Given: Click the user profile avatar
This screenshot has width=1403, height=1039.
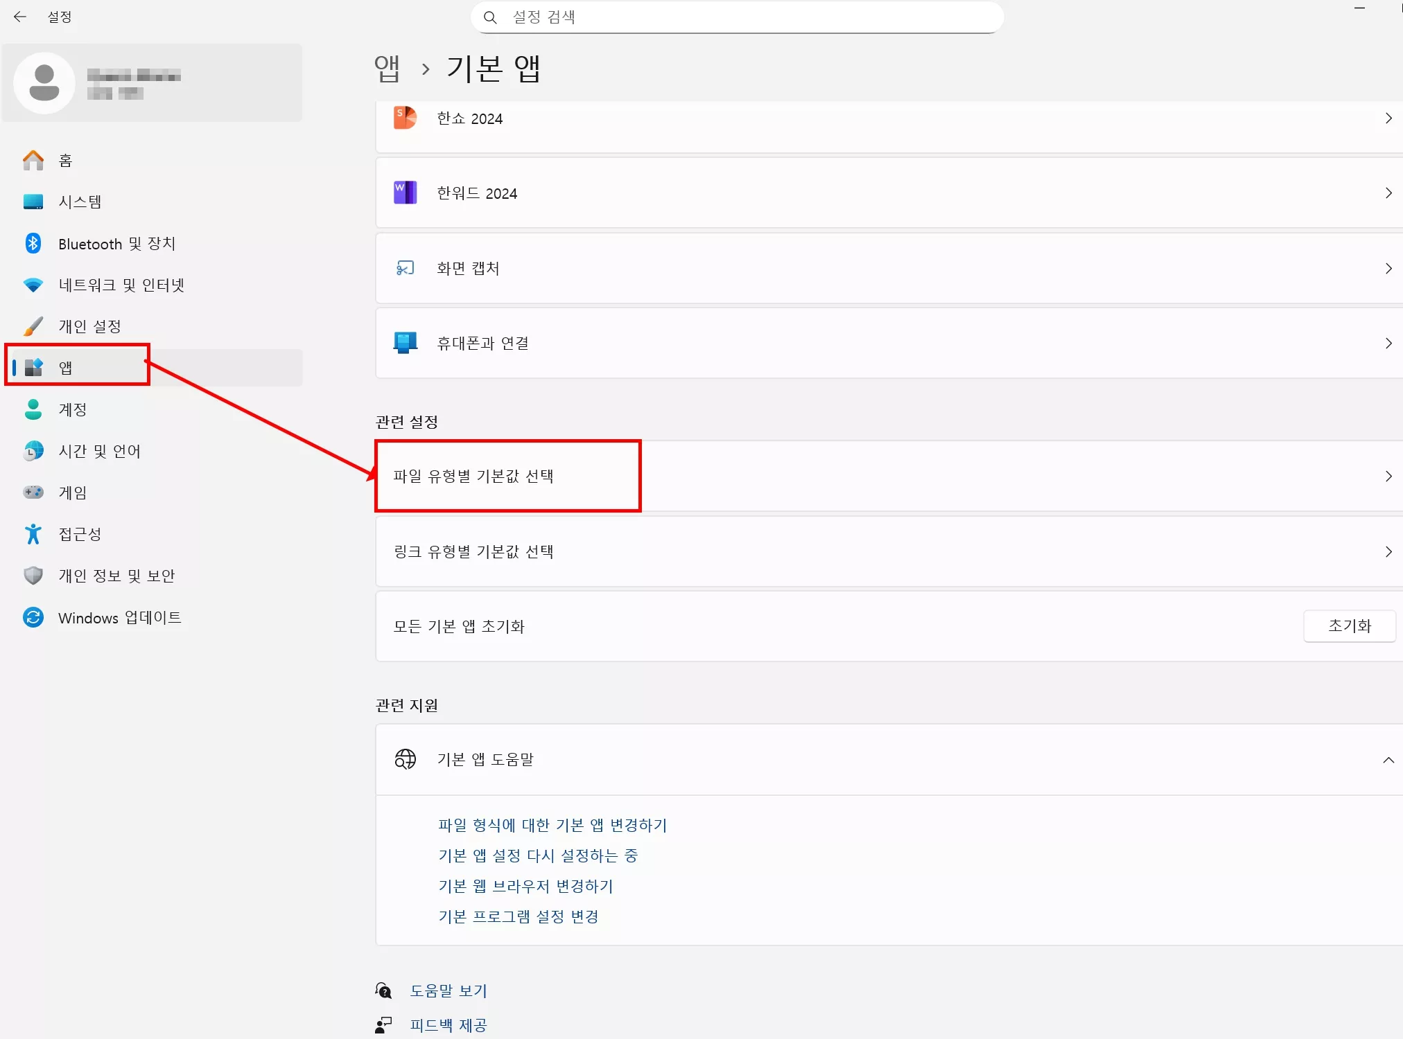Looking at the screenshot, I should click(x=44, y=82).
